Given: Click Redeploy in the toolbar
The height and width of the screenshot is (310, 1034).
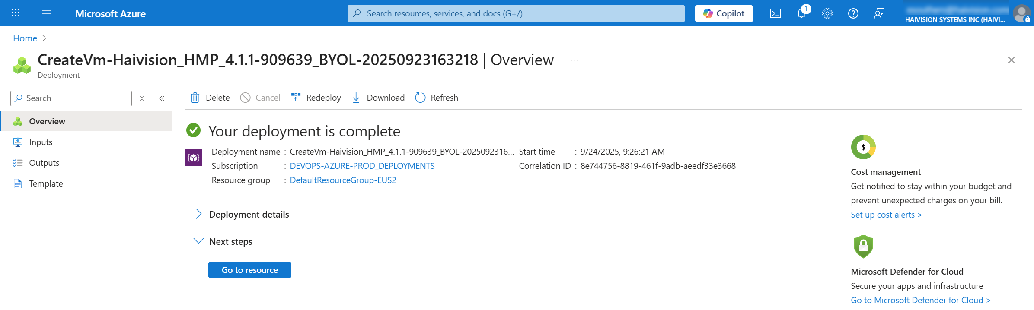Looking at the screenshot, I should click(x=316, y=98).
